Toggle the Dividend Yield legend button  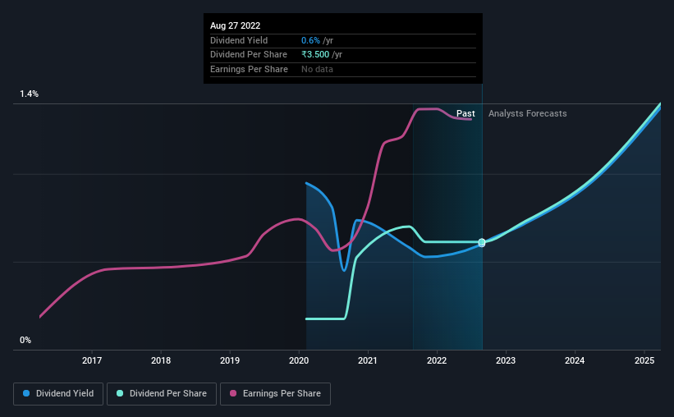[57, 394]
